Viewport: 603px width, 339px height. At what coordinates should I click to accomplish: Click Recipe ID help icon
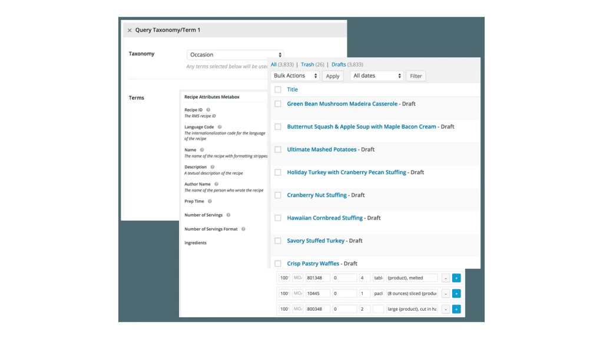coord(208,110)
